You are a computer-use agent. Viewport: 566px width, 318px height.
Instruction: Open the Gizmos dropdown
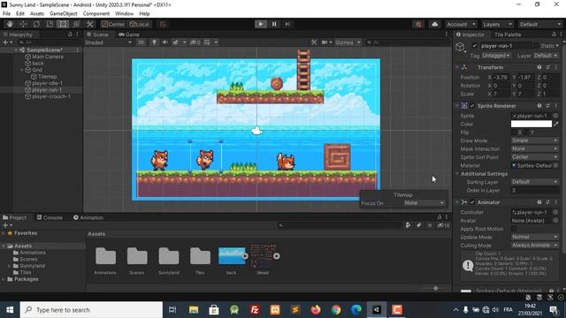click(348, 42)
